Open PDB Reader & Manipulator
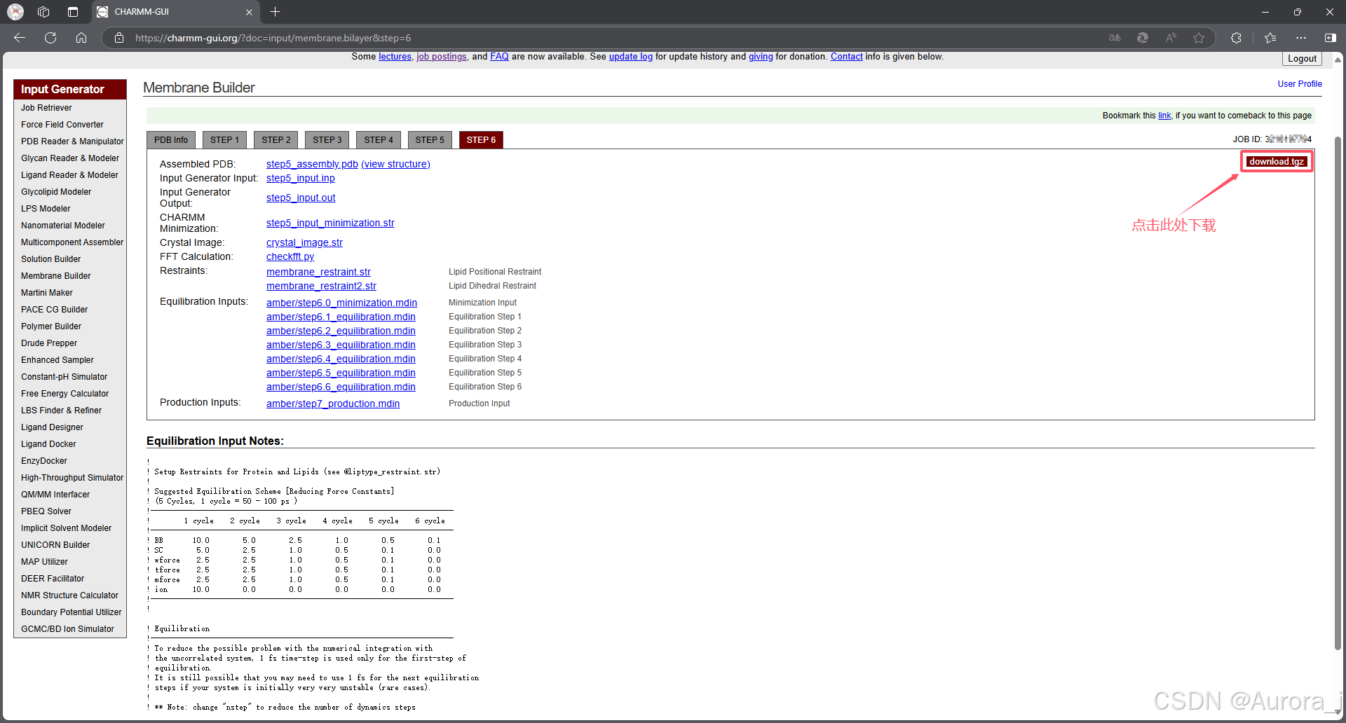The height and width of the screenshot is (723, 1346). pos(72,142)
